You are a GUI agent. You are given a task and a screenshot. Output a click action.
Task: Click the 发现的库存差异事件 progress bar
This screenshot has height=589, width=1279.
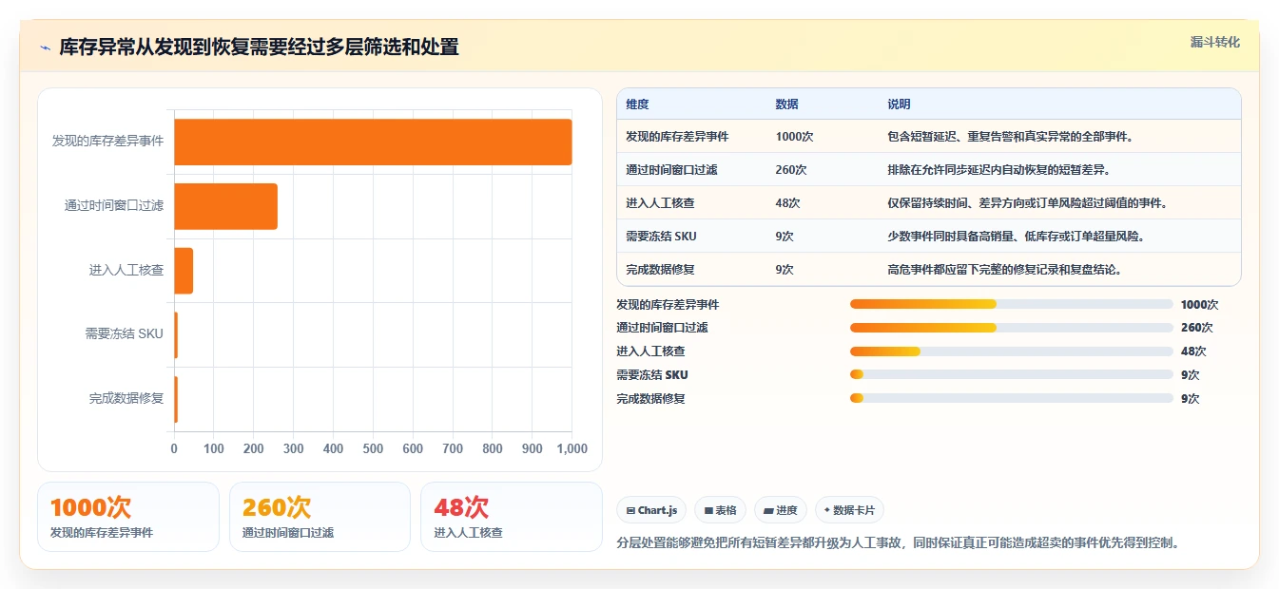pyautogui.click(x=1012, y=304)
